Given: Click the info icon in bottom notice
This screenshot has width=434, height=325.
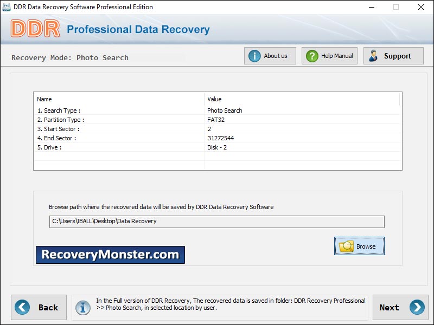Looking at the screenshot, I should [83, 308].
